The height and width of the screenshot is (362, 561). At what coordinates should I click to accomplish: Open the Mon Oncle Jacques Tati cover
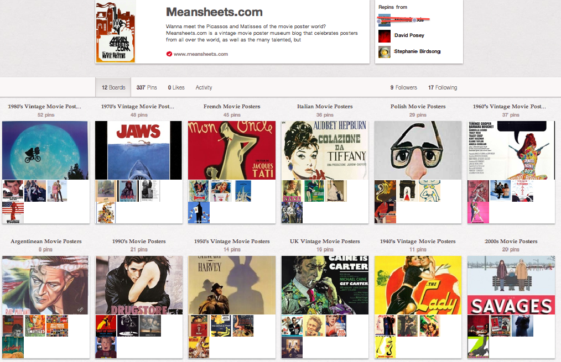232,150
